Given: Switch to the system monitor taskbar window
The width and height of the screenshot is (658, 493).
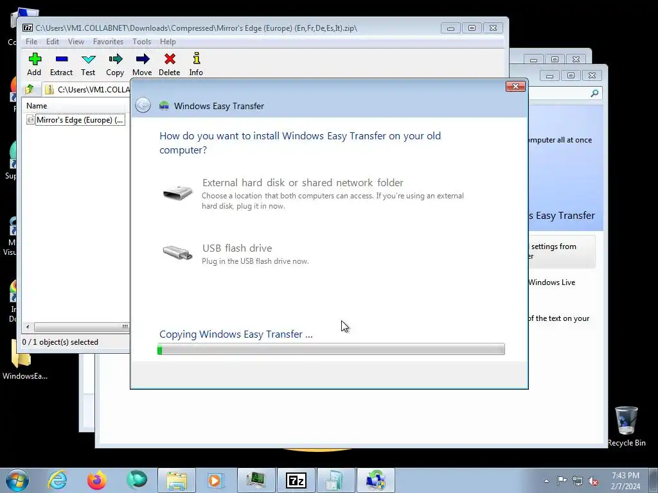Looking at the screenshot, I should point(256,480).
